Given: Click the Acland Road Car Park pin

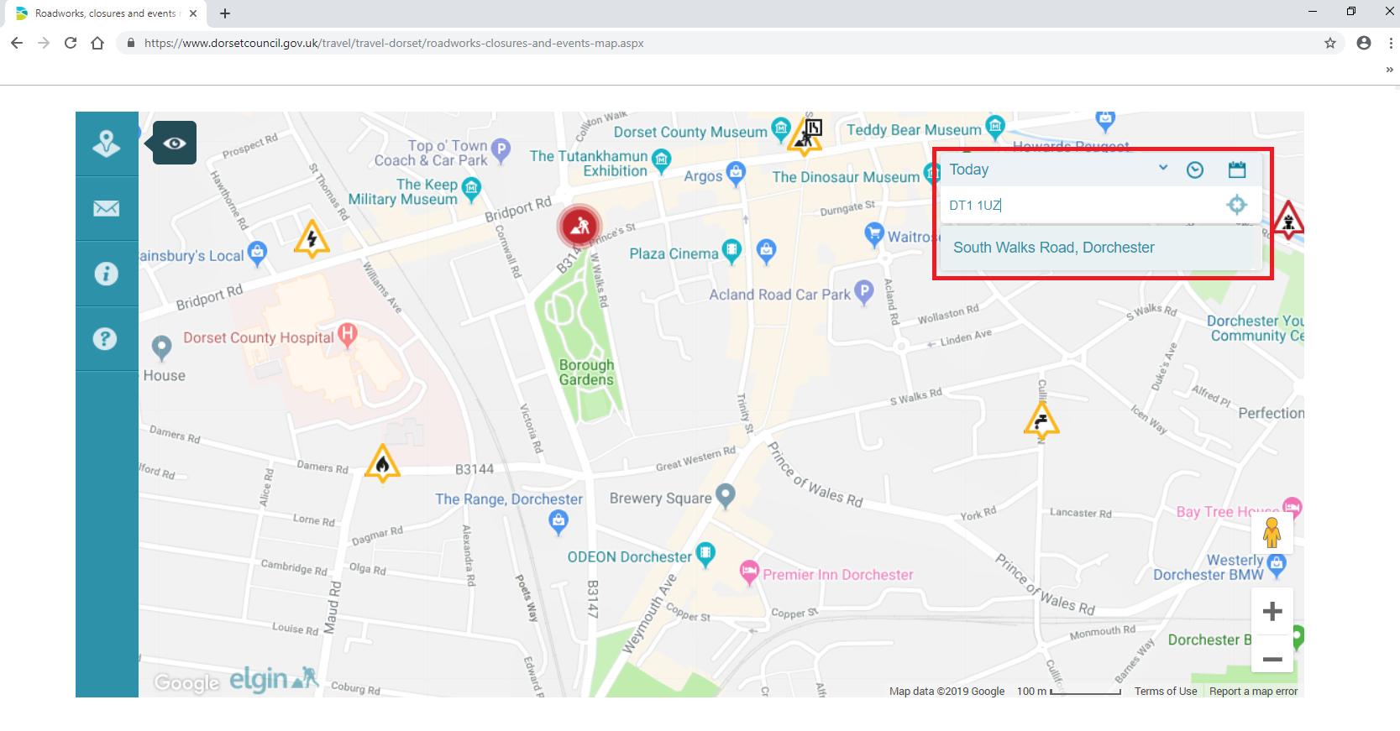Looking at the screenshot, I should [863, 292].
